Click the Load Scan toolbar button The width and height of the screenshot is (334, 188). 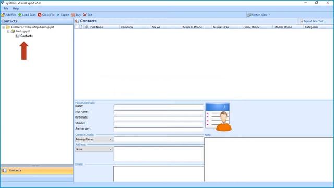point(27,15)
